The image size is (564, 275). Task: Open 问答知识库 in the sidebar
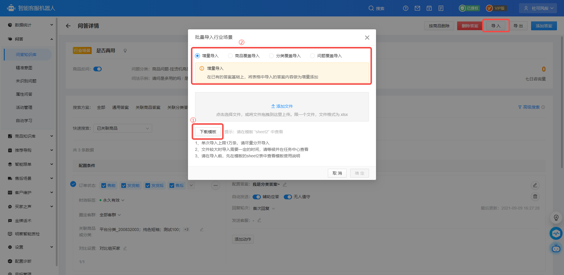[26, 55]
